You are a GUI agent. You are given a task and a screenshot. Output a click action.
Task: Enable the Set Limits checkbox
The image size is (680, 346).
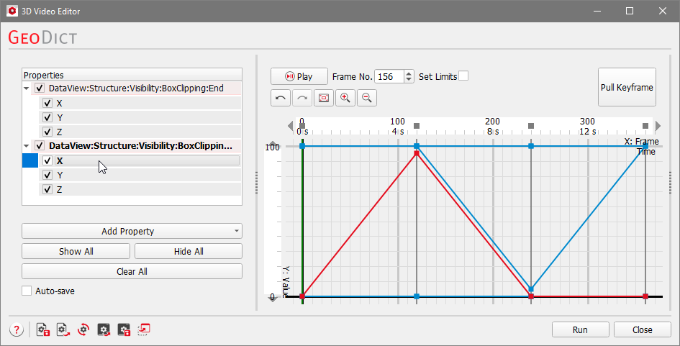(463, 76)
